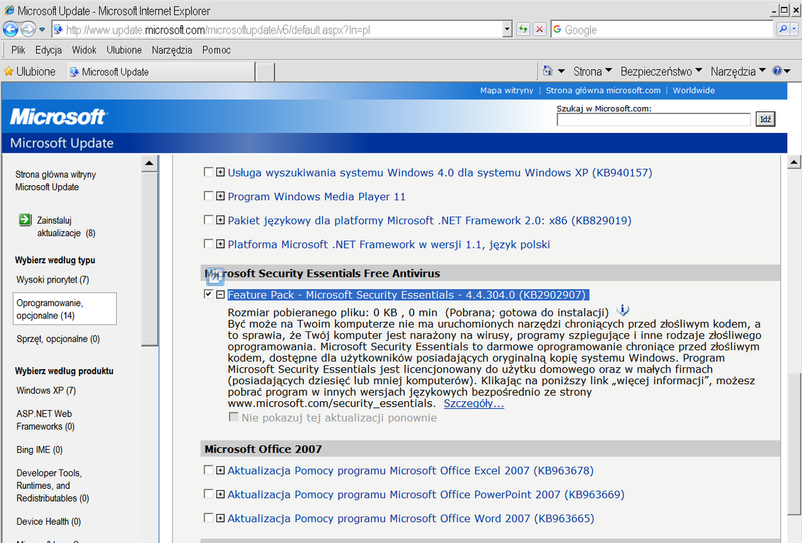Click the Szukaj w Microsoft.com search field
Viewport: 802px width, 543px height.
point(653,119)
